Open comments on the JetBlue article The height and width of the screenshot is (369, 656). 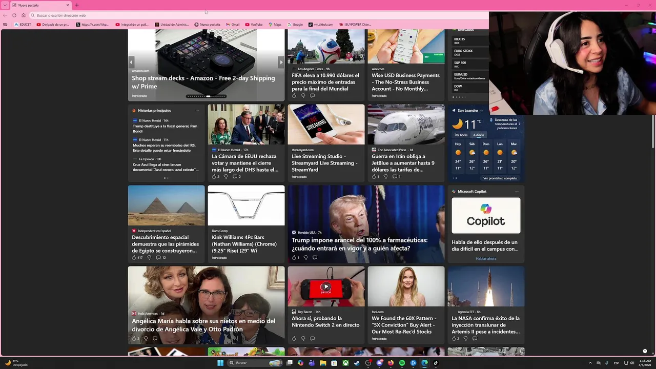(397, 176)
